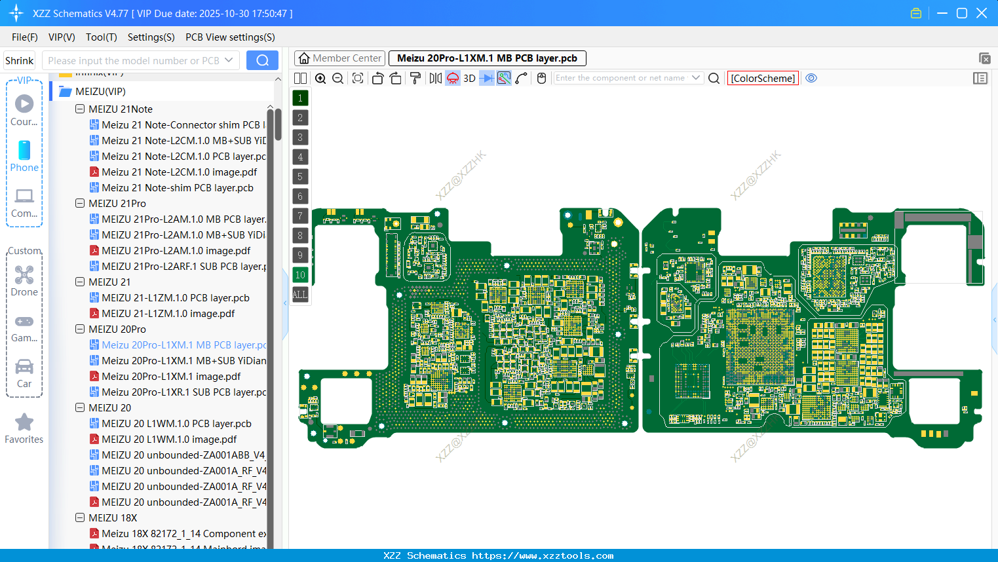
Task: Click the Member Center button
Action: (x=339, y=58)
